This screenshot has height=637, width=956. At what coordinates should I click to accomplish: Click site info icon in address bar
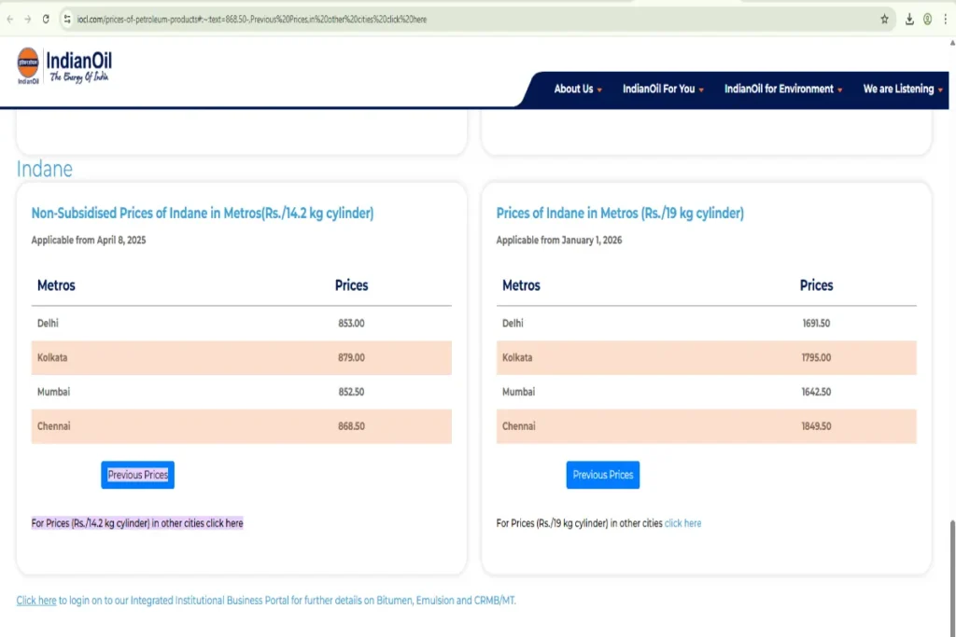coord(67,19)
